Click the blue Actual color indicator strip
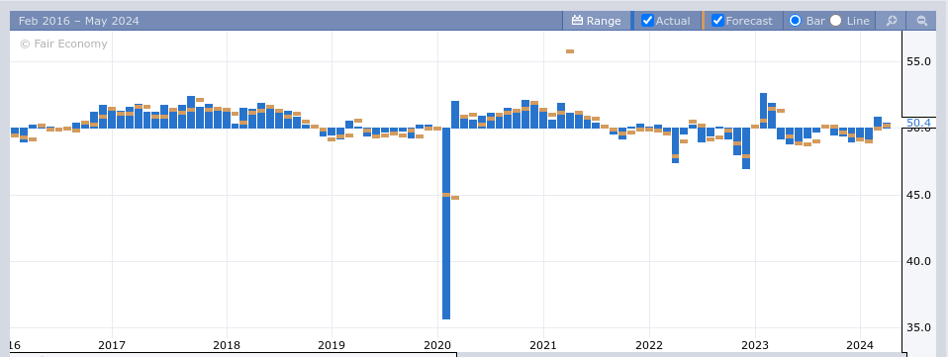948x357 pixels. [x=633, y=21]
